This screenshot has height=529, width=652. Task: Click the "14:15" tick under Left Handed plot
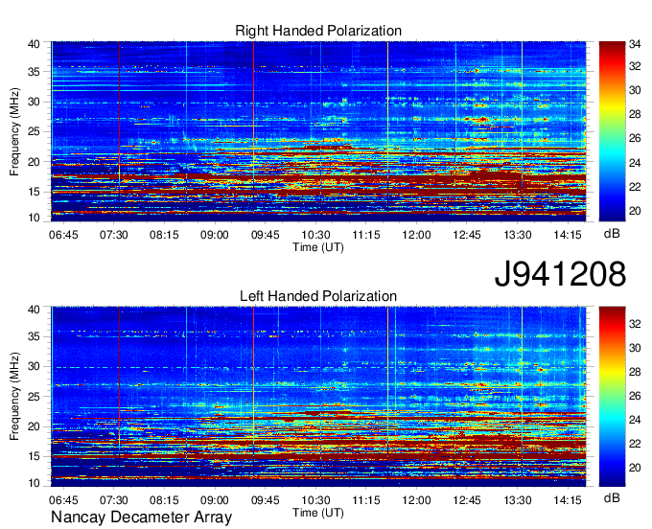pyautogui.click(x=568, y=500)
